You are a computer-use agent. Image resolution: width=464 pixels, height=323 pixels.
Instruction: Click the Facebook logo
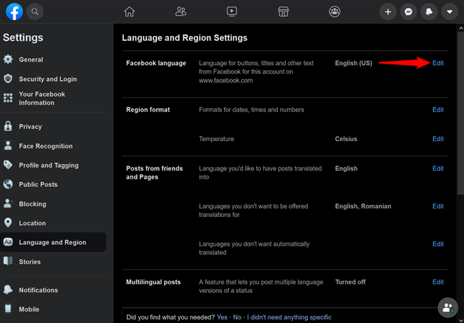[x=14, y=11]
